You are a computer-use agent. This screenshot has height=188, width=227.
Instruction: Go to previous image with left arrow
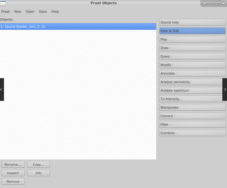(2, 90)
